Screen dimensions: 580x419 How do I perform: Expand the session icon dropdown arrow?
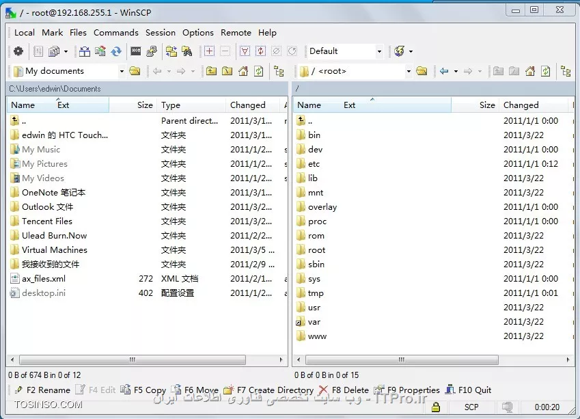(411, 51)
